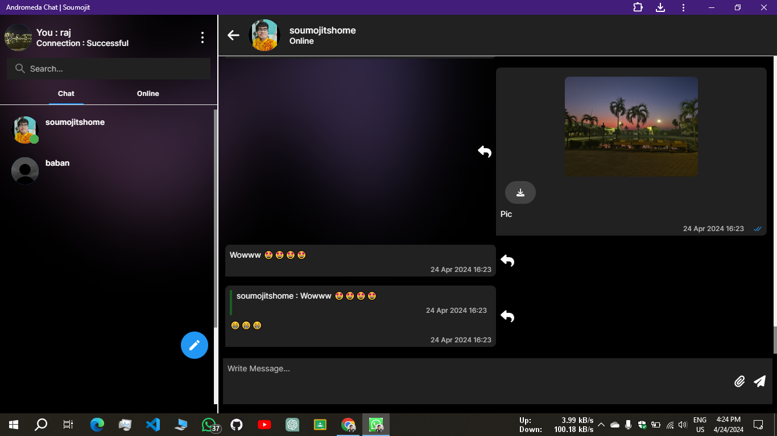Reply to the "Wowww" message
This screenshot has height=436, width=777.
click(x=507, y=260)
